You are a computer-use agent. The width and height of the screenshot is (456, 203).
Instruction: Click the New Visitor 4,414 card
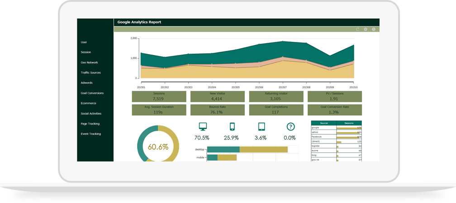218,97
